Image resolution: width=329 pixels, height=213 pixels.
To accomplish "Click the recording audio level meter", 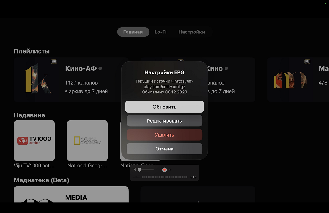I will tap(164, 177).
